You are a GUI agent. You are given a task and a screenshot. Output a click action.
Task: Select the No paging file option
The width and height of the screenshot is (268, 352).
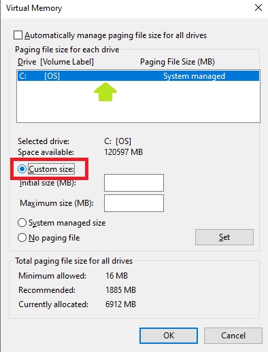point(22,238)
